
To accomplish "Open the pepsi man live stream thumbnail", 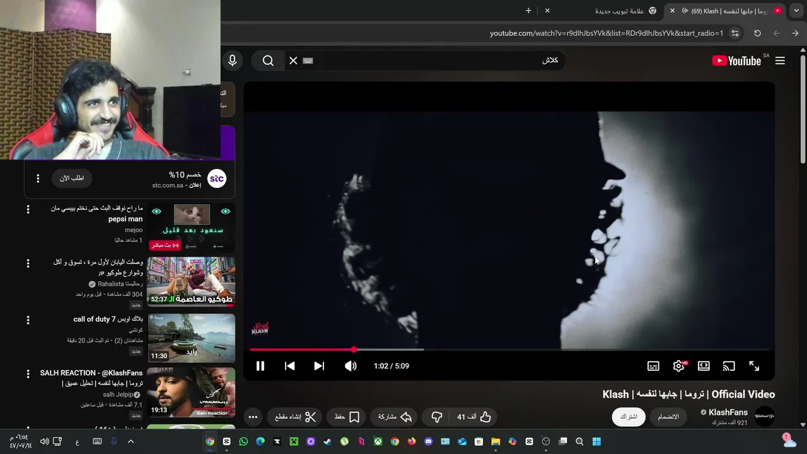I will coord(191,227).
